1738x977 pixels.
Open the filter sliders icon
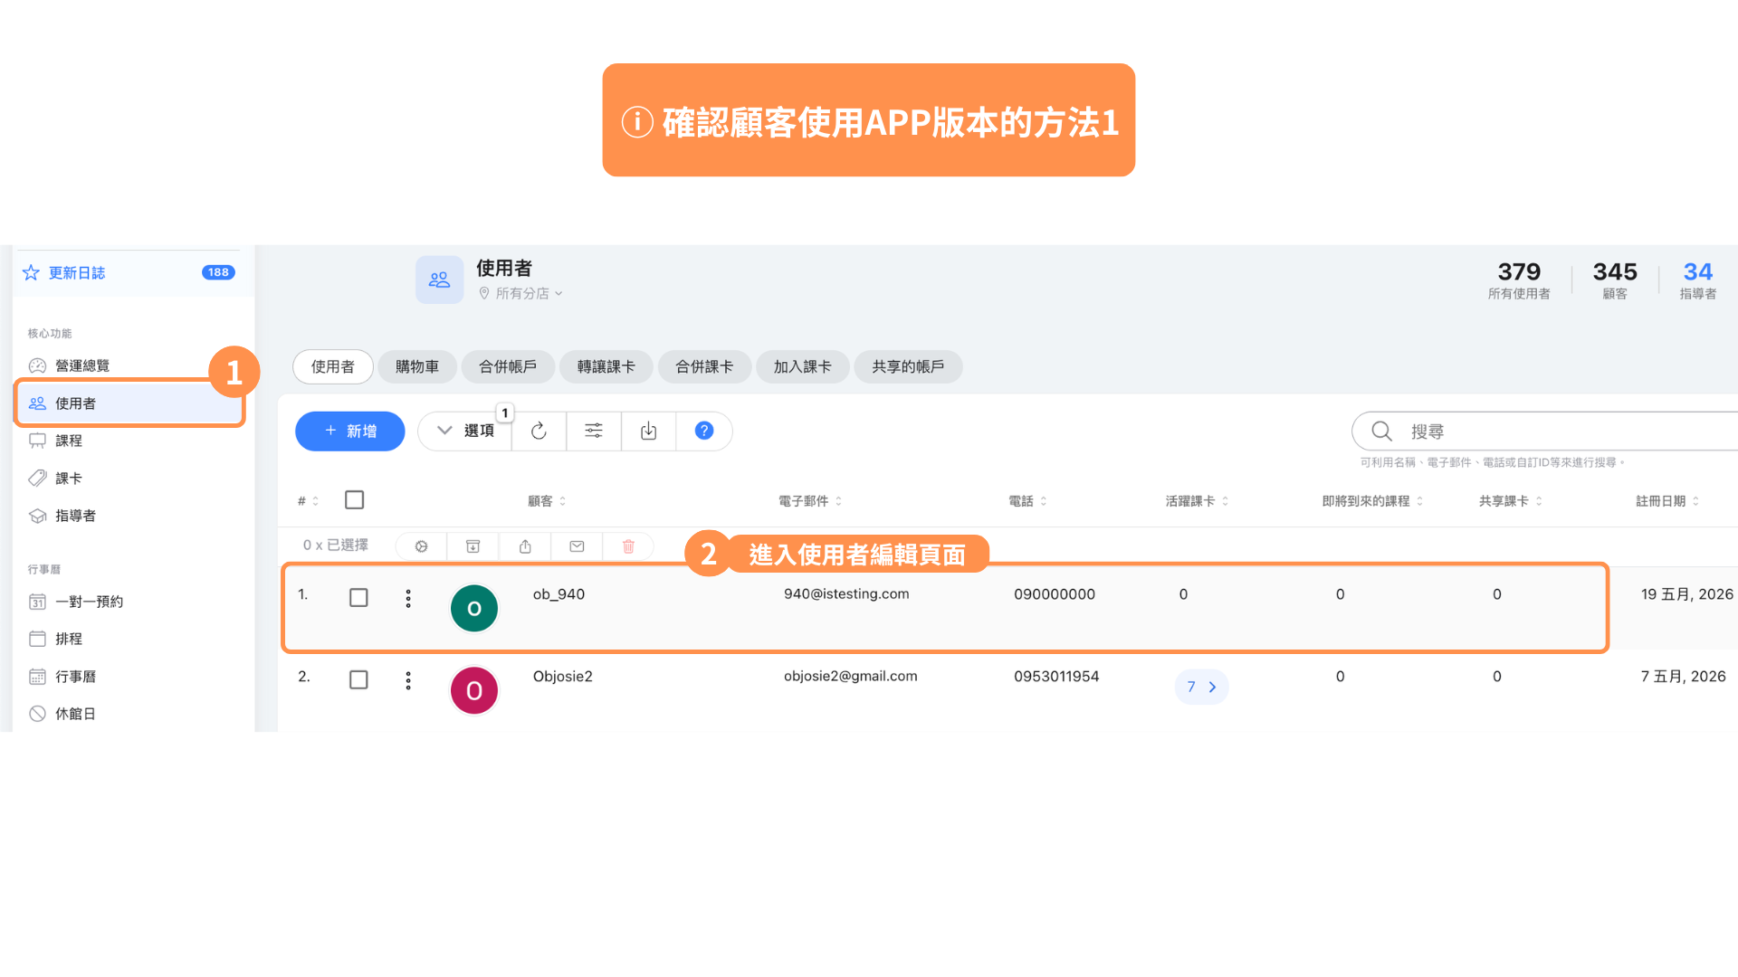[594, 431]
